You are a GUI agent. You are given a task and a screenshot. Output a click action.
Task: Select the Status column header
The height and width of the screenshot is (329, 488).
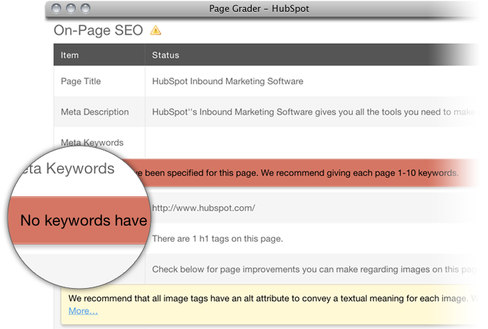tap(165, 55)
